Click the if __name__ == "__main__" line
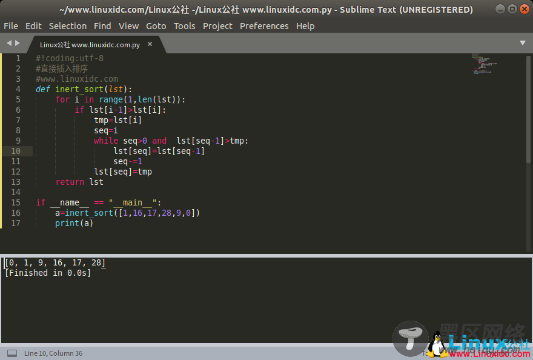The height and width of the screenshot is (360, 533). (x=99, y=202)
